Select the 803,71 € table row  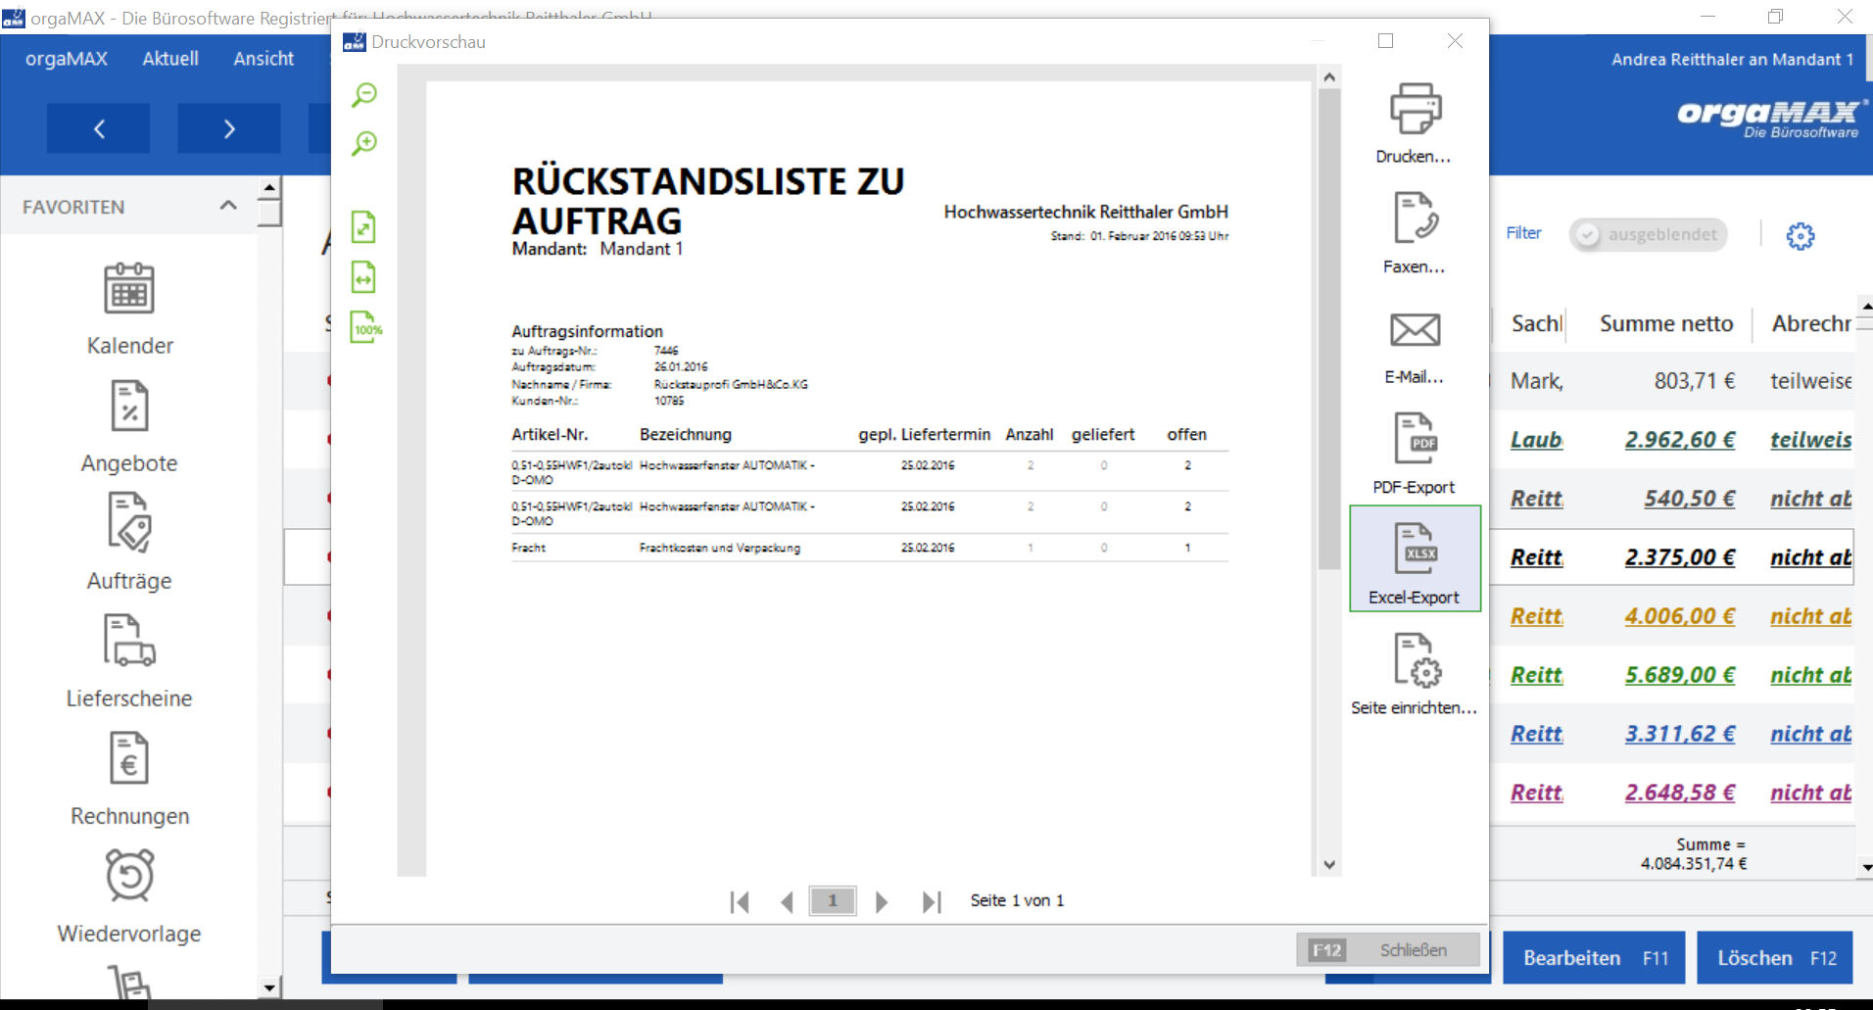tap(1670, 381)
